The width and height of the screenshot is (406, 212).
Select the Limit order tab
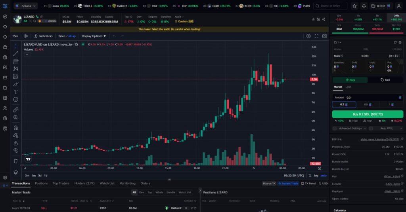click(x=349, y=87)
